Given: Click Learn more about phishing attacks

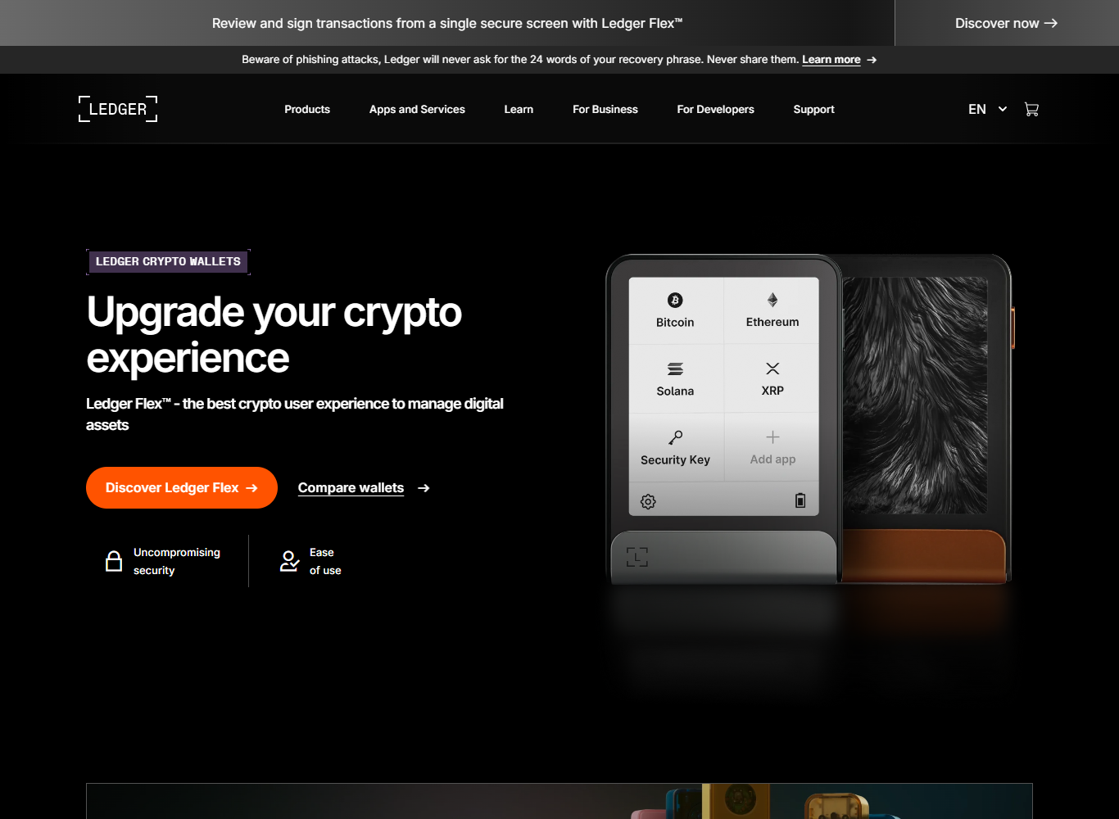Looking at the screenshot, I should point(831,60).
